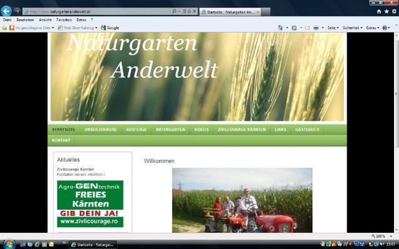
Task: Open the browser Home page icon
Action: coord(379,11)
